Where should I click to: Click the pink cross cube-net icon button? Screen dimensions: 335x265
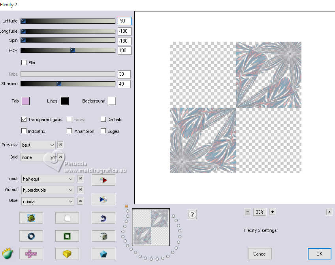point(31,254)
